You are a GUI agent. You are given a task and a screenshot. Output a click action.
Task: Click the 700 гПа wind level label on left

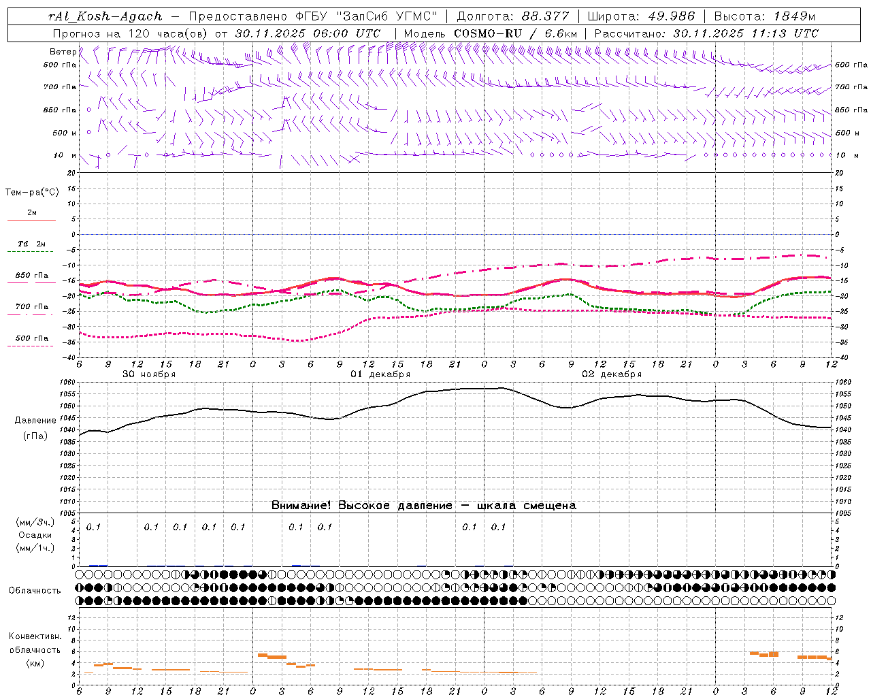click(60, 87)
